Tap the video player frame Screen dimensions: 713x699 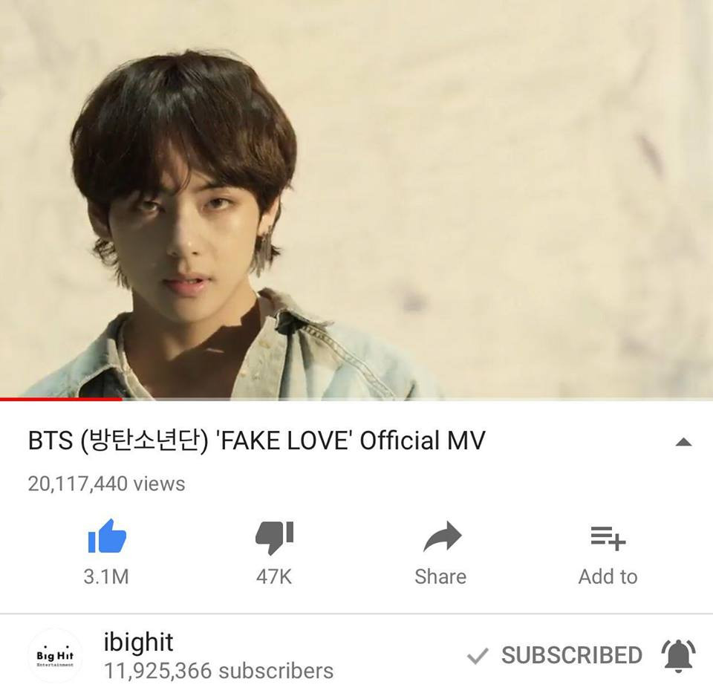(356, 199)
